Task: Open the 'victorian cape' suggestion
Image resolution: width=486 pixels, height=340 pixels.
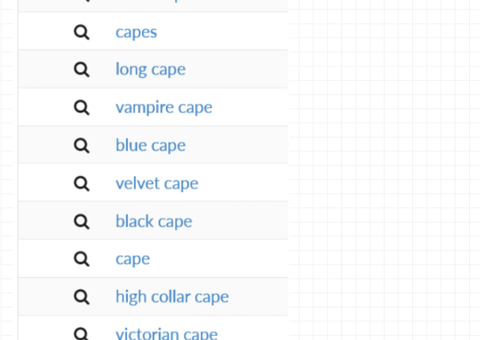Action: pos(166,334)
